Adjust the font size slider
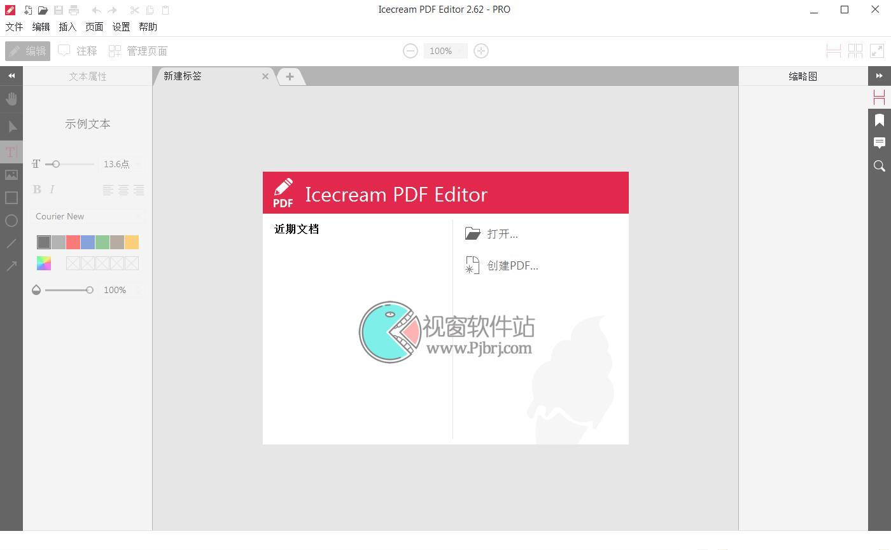This screenshot has width=891, height=550. coord(56,164)
